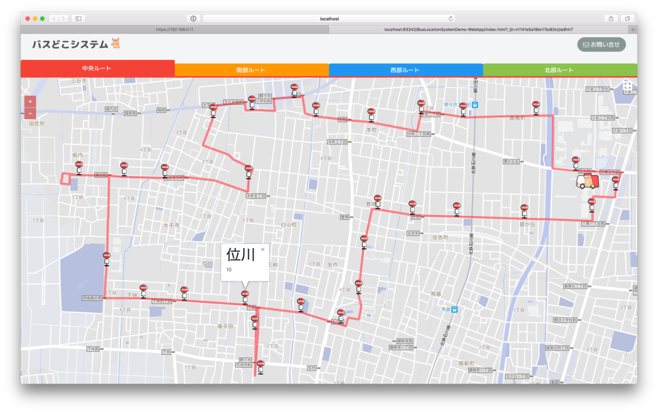Open the 北部ルート tab
The height and width of the screenshot is (413, 658).
tap(560, 70)
